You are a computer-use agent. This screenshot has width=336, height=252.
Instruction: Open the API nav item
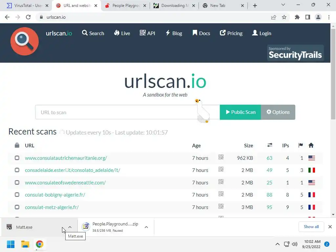(x=147, y=33)
